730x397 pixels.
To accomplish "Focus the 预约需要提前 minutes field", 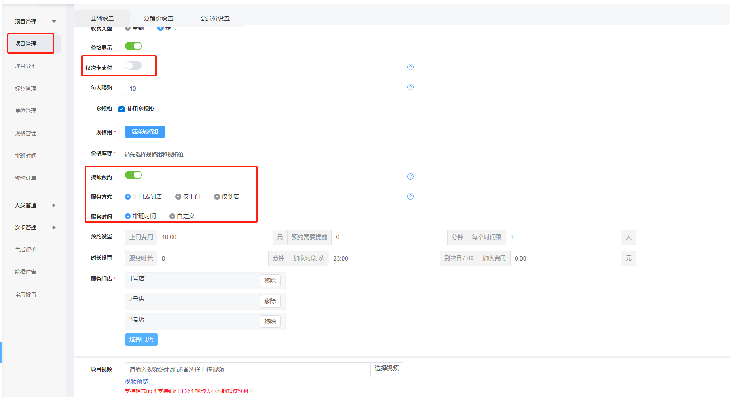I will pyautogui.click(x=389, y=237).
